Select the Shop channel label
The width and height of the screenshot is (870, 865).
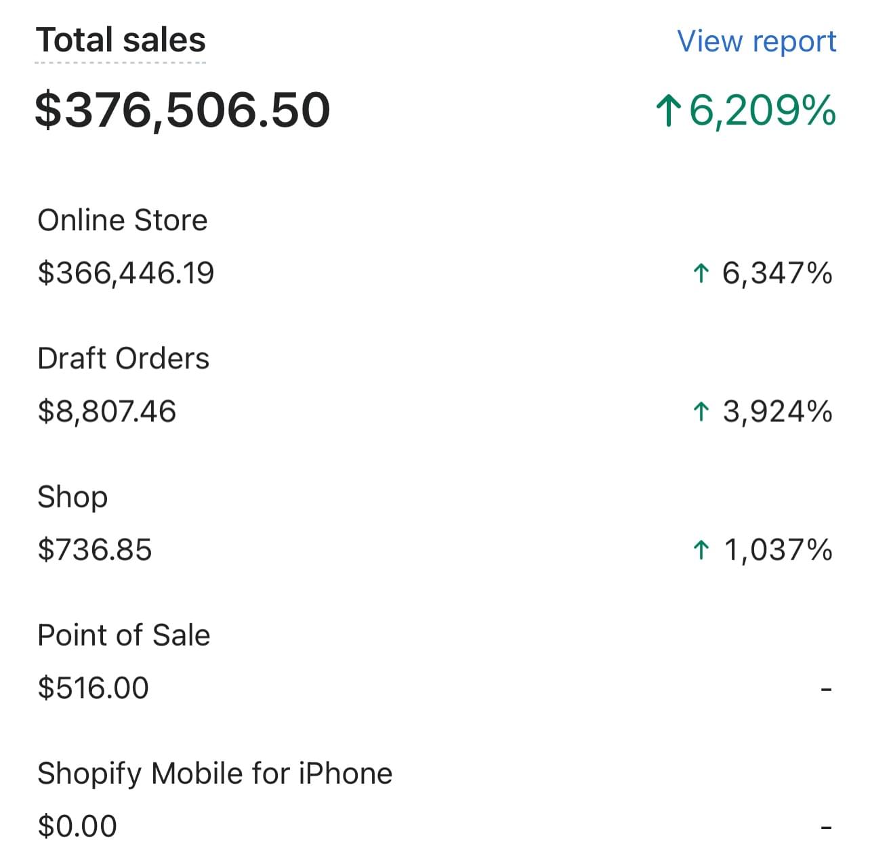(x=72, y=497)
